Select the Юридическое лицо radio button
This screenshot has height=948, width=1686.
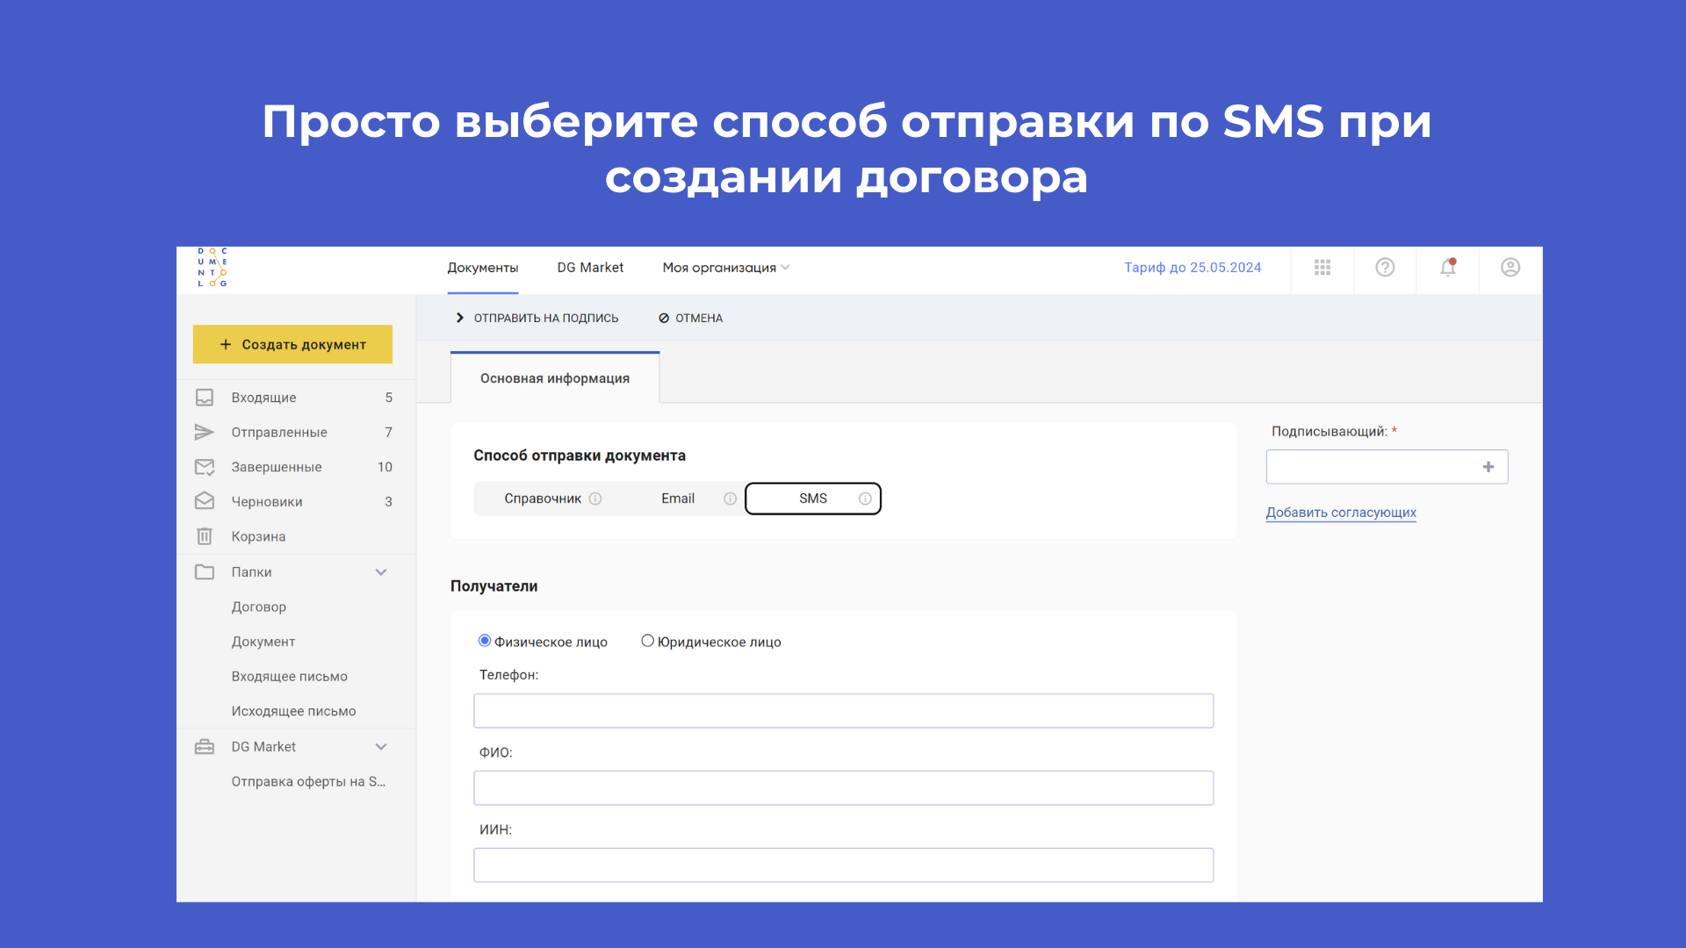pyautogui.click(x=647, y=641)
